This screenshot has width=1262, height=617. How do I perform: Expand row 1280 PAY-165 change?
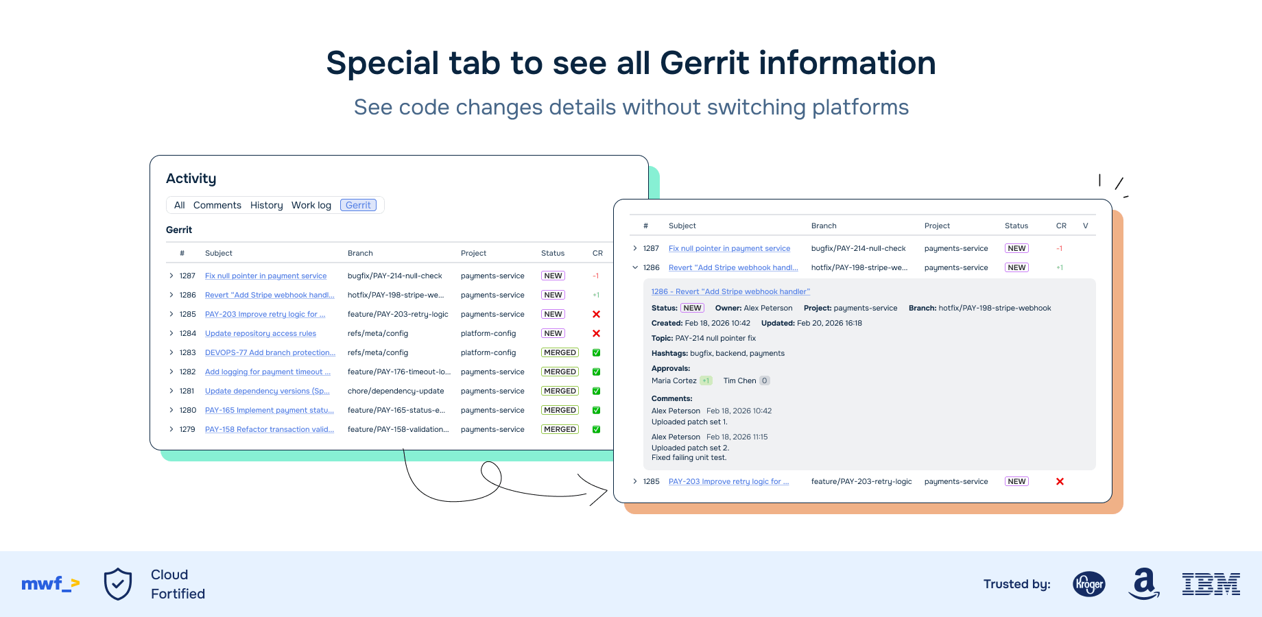coord(171,410)
